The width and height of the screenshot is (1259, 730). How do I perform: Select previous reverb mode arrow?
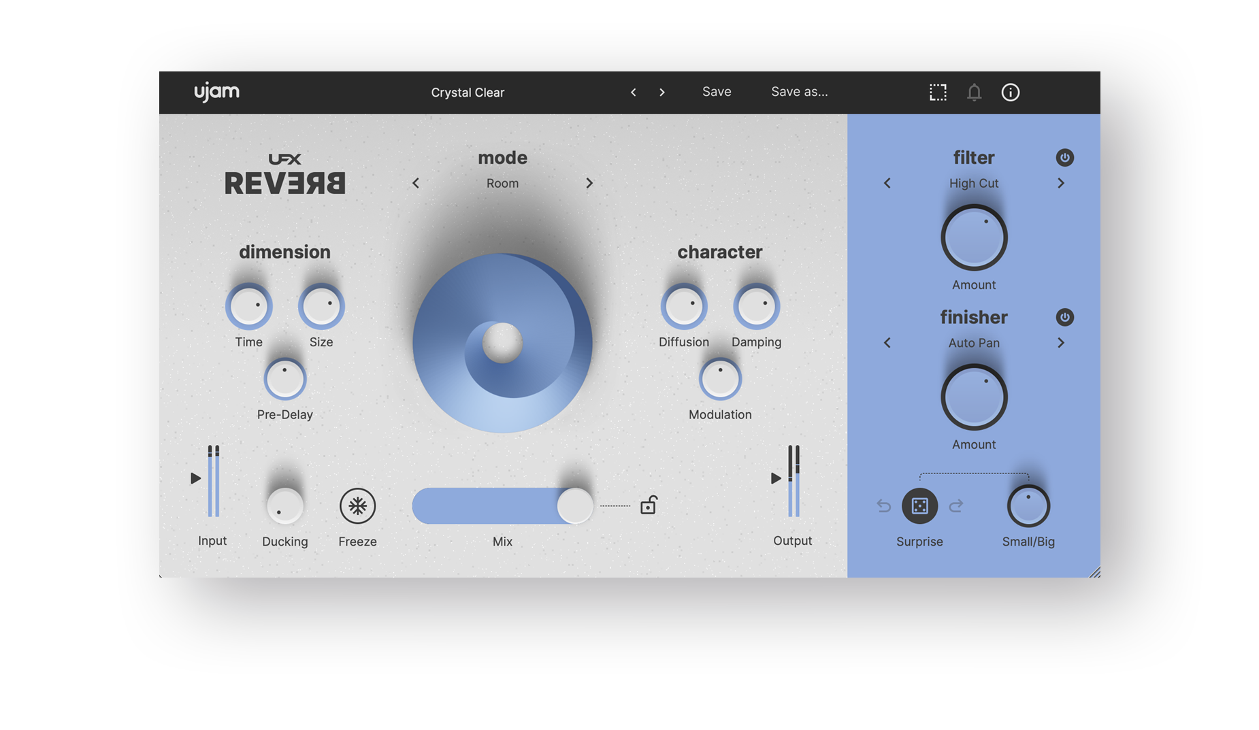(416, 183)
